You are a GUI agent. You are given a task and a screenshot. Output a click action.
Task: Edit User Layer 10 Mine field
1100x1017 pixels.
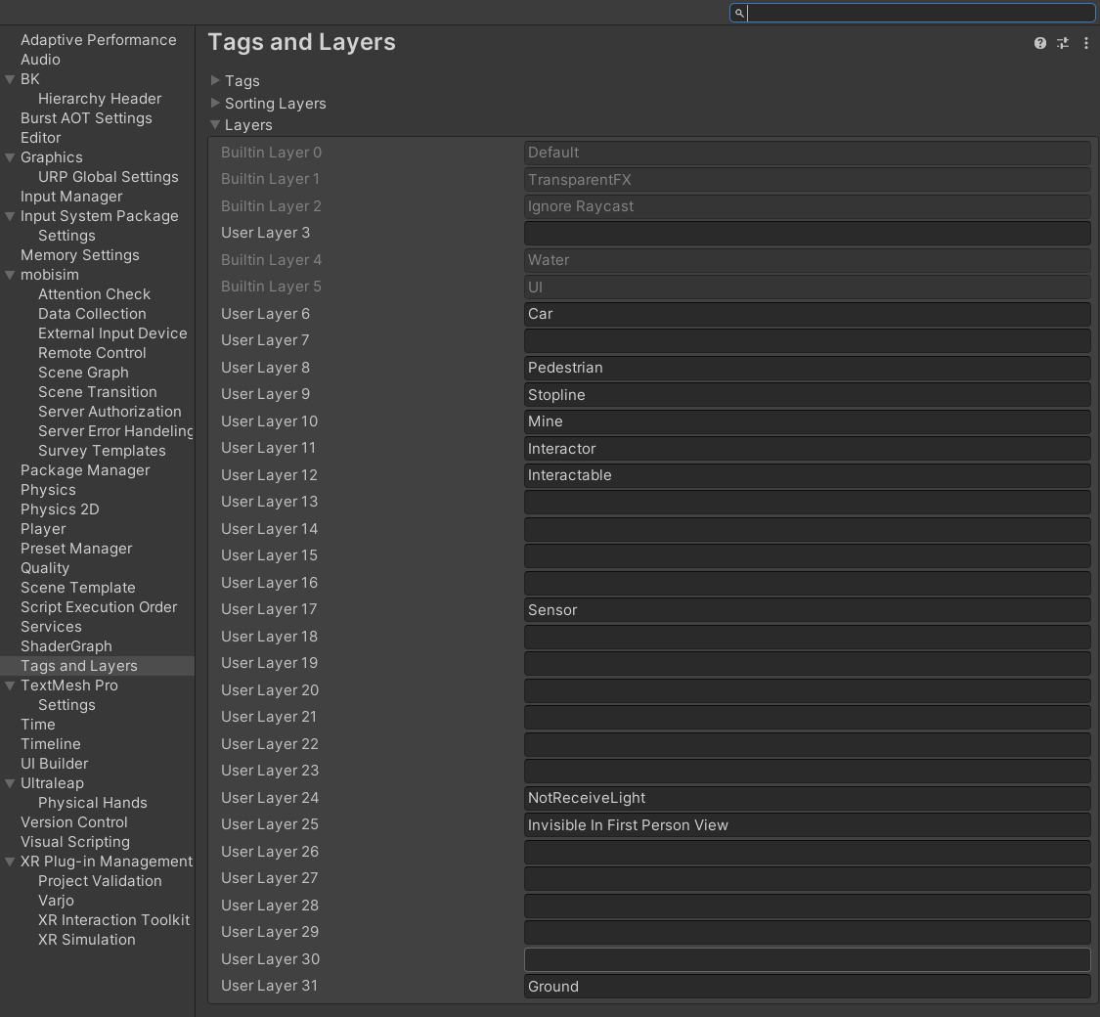click(807, 421)
